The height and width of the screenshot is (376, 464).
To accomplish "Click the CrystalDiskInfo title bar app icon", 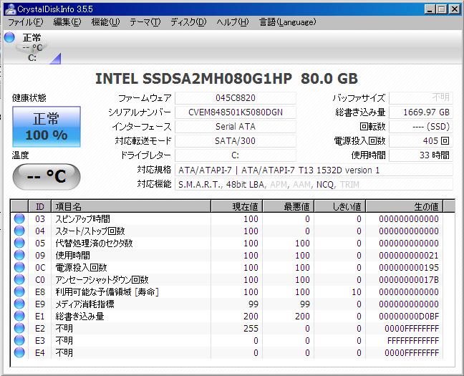I will coord(10,9).
